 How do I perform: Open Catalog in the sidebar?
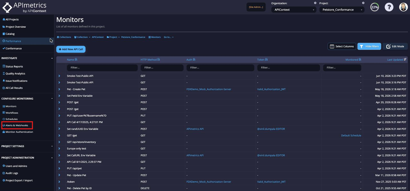click(9, 34)
